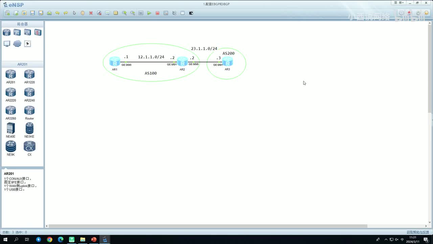
Task: Open the settings gear icon
Action: tap(418, 13)
